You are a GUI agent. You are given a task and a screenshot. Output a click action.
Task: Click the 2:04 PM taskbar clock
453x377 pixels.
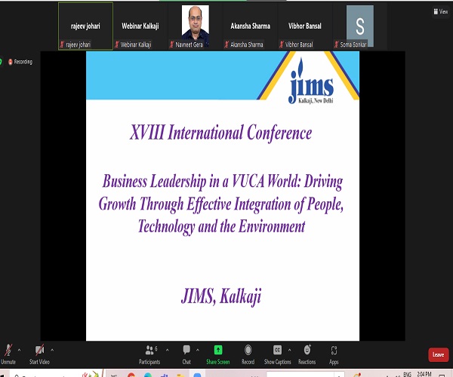pos(424,374)
